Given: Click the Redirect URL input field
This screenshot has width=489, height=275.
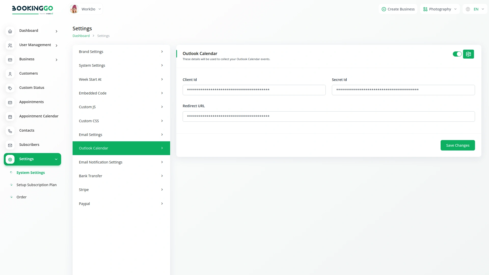Looking at the screenshot, I should click(x=328, y=116).
